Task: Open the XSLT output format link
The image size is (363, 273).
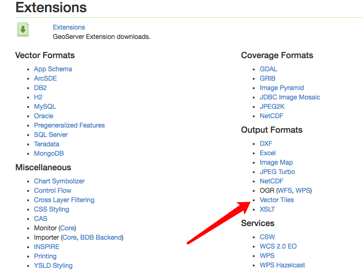Action: (267, 209)
